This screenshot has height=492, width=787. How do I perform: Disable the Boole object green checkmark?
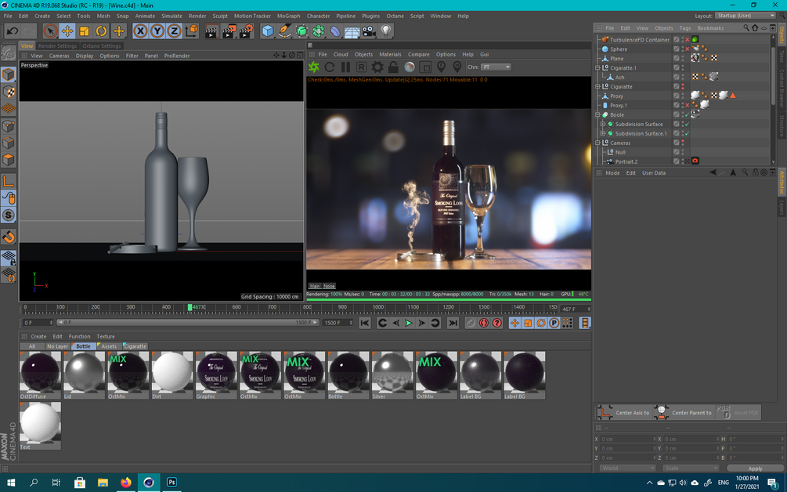[688, 115]
